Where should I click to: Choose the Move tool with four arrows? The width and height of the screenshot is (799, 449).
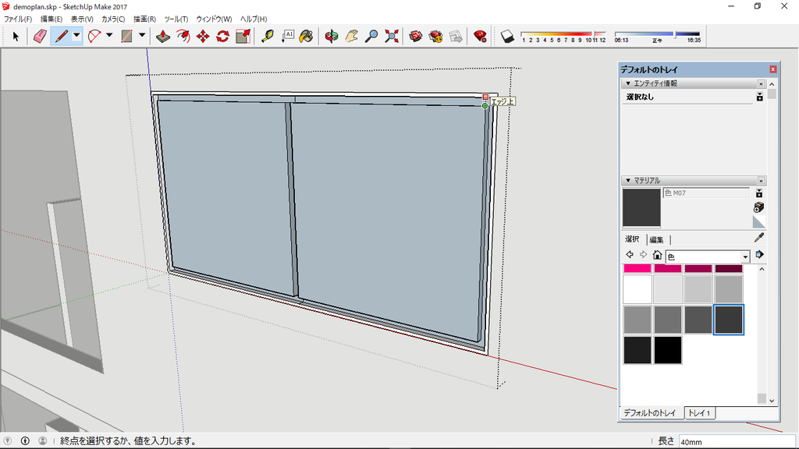203,36
